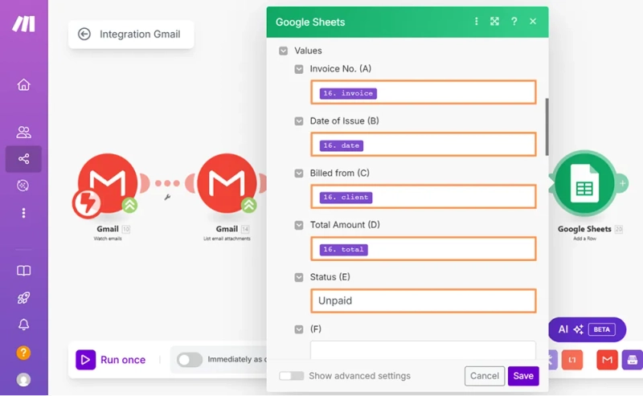The height and width of the screenshot is (396, 643).
Task: Click the Integration Gmail scenario title
Action: (x=140, y=34)
